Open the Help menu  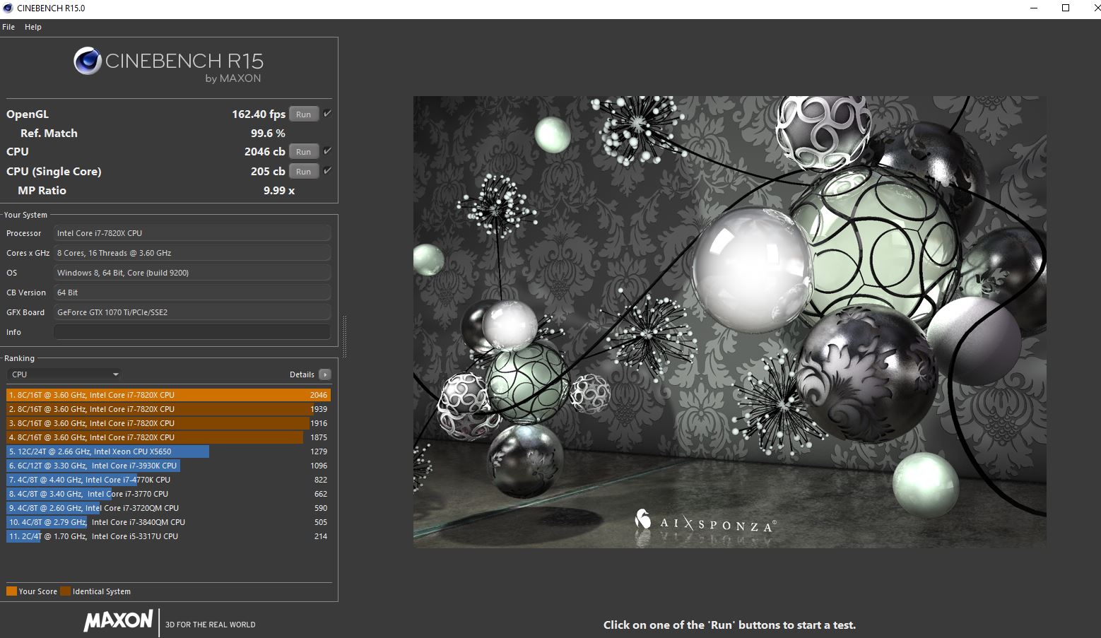(x=33, y=27)
